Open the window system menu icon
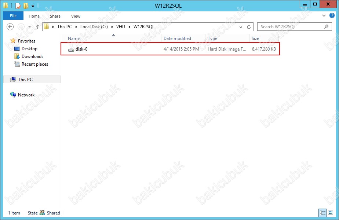339x220 pixels. [x=6, y=5]
